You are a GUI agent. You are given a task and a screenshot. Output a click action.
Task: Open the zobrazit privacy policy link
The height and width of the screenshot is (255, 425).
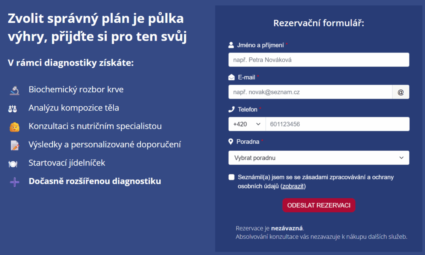click(x=293, y=186)
